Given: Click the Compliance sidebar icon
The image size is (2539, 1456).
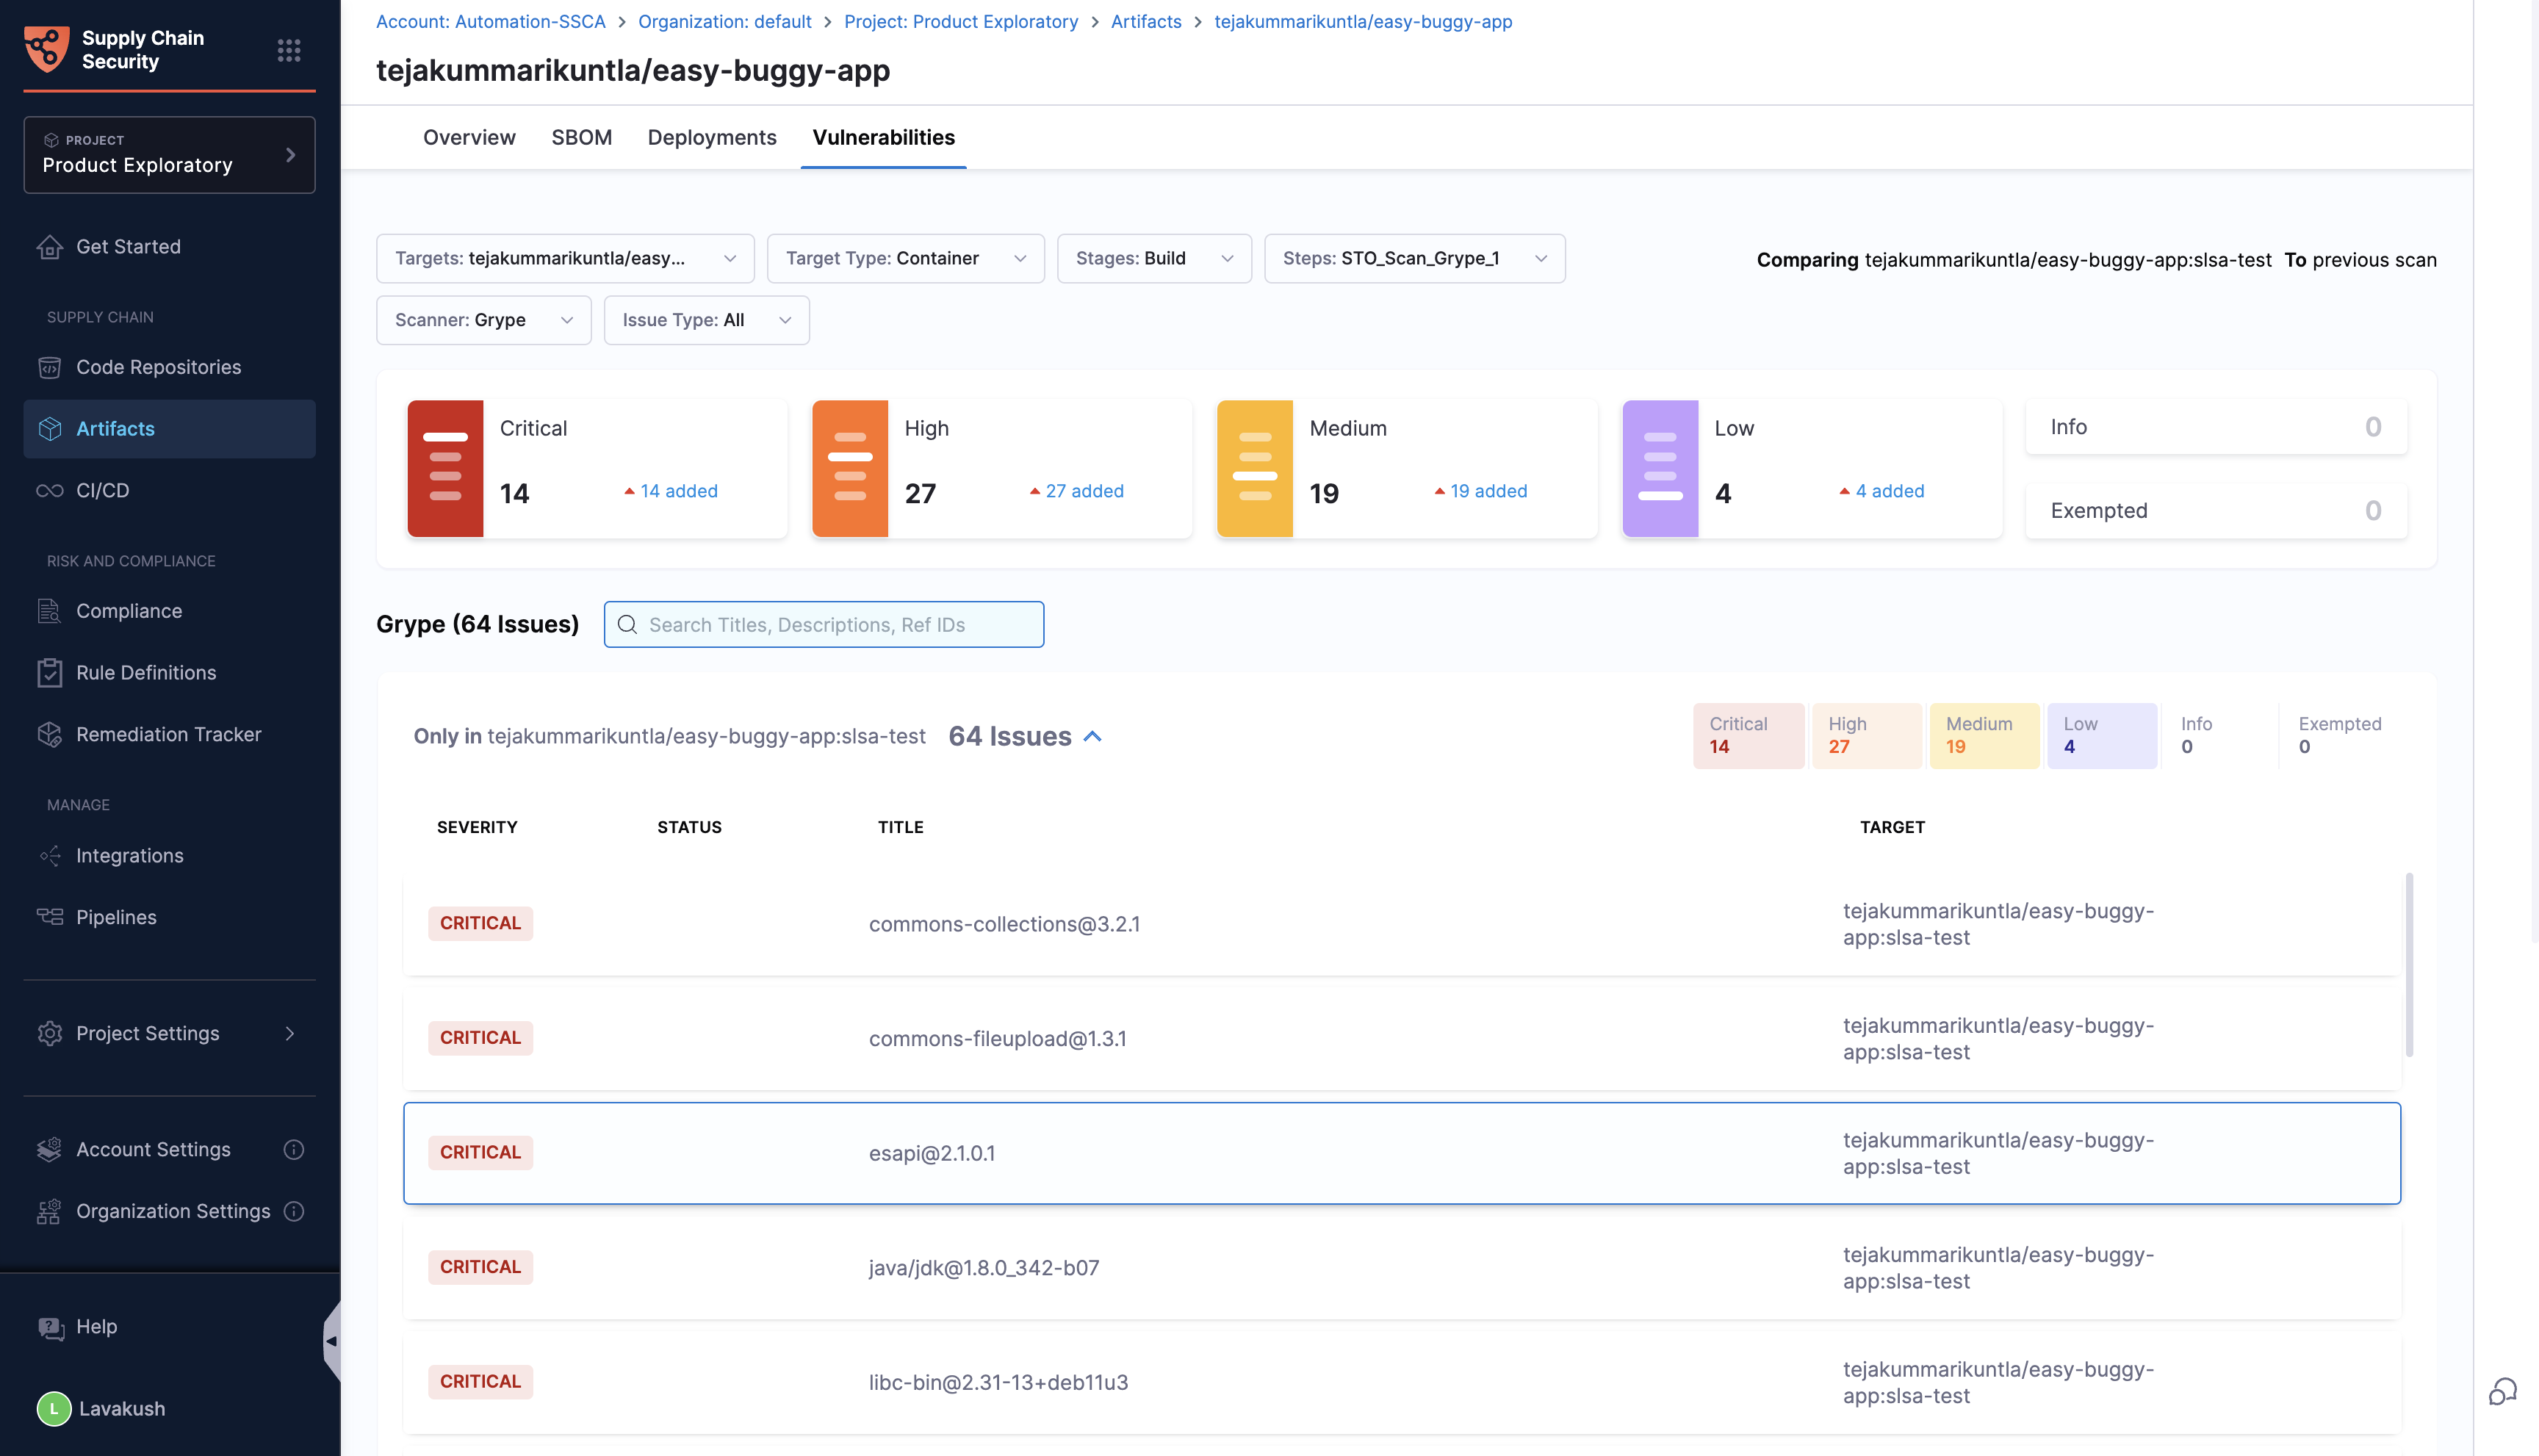Looking at the screenshot, I should [x=50, y=610].
